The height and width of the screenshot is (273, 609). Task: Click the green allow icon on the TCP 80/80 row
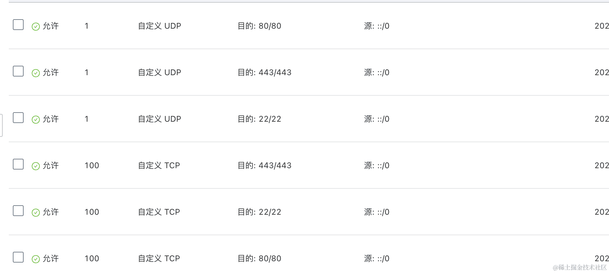point(36,259)
